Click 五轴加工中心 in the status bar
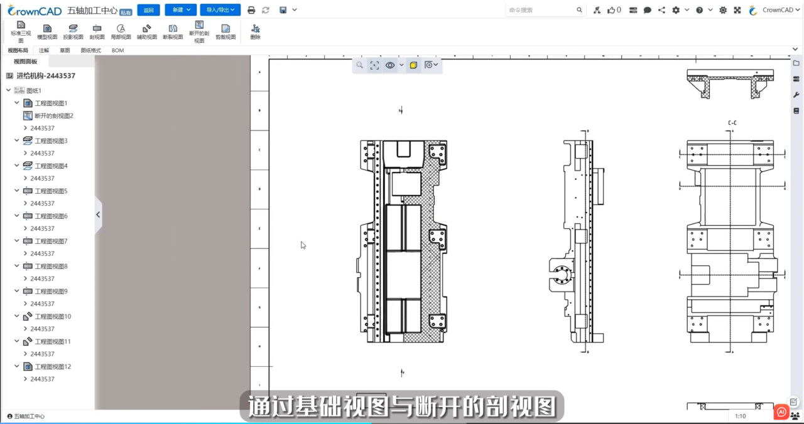 (x=29, y=416)
